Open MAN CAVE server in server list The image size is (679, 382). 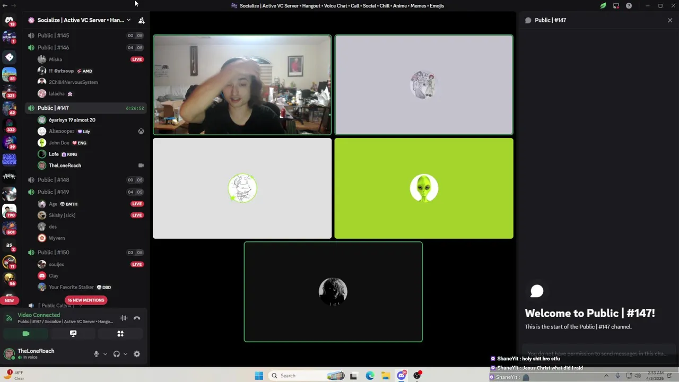pyautogui.click(x=9, y=159)
